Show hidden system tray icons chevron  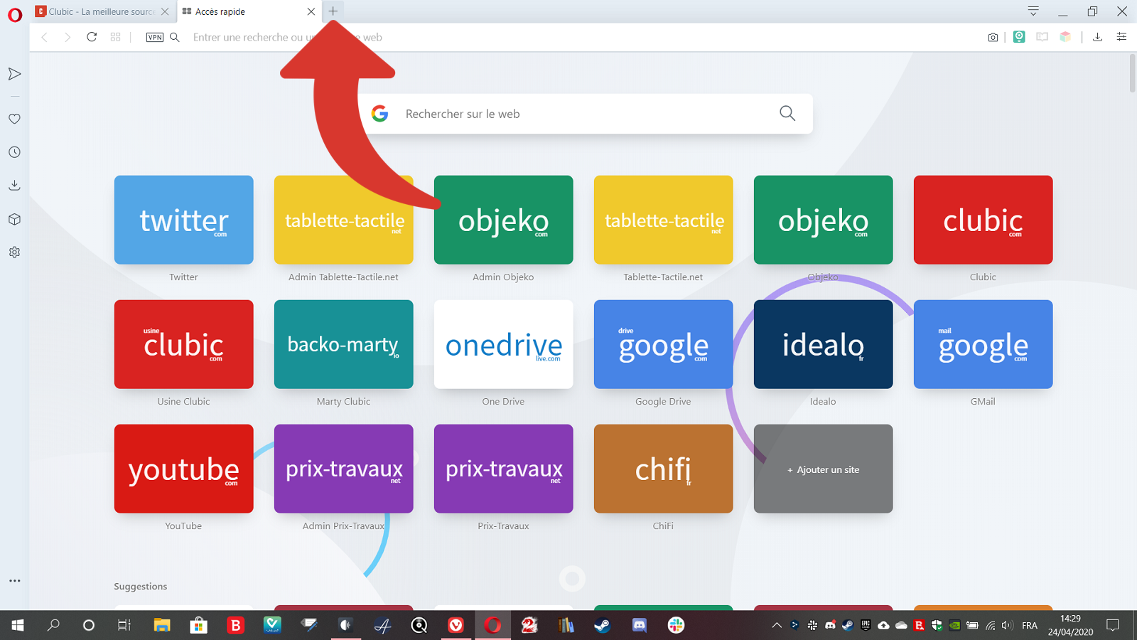point(777,626)
